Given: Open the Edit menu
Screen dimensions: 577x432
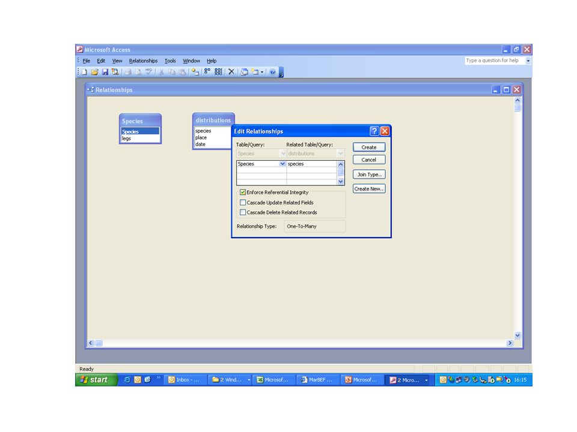Looking at the screenshot, I should tap(101, 61).
